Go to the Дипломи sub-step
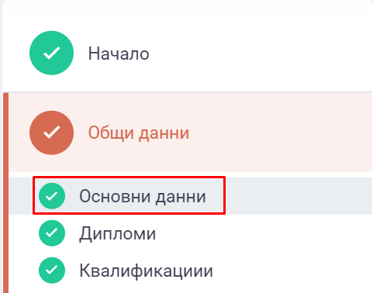Screen dimensions: 373x293 coord(117,234)
